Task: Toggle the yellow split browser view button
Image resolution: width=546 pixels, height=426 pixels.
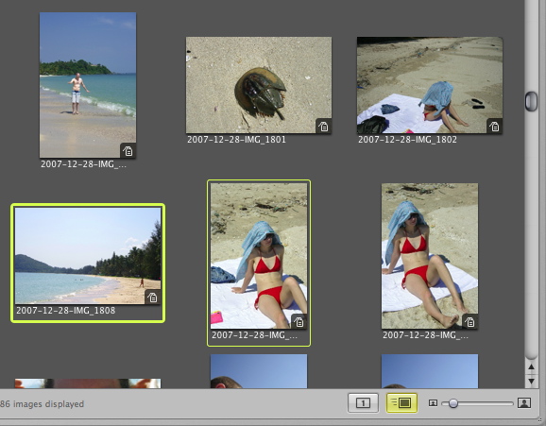Action: [401, 403]
